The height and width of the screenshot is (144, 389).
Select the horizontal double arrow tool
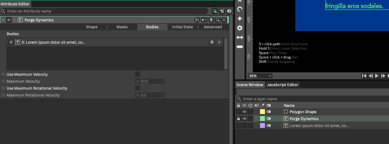240,37
